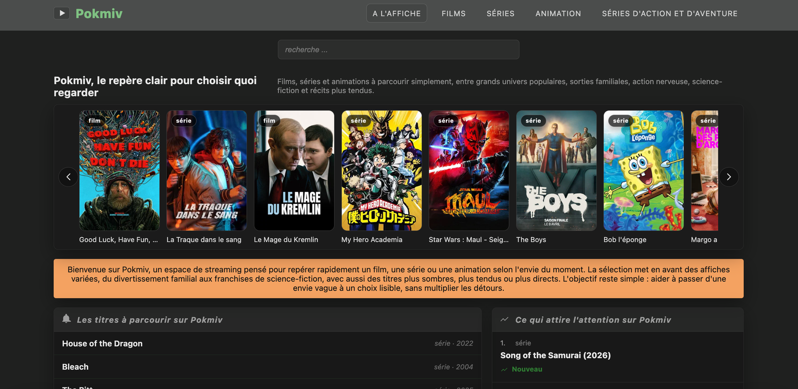Open the Star Wars Maul poster
Screen dimensions: 798x389
[469, 170]
